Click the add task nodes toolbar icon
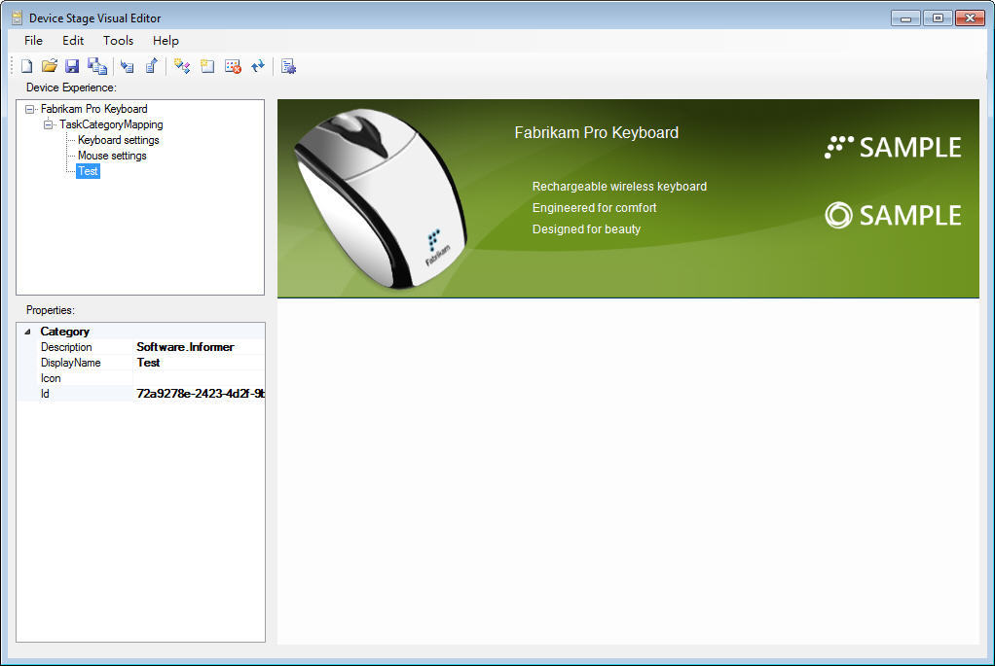 (x=182, y=66)
